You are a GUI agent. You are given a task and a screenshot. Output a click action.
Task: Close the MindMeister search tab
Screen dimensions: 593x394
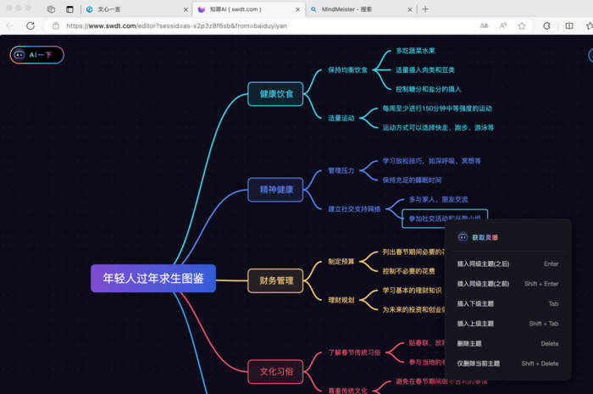408,9
